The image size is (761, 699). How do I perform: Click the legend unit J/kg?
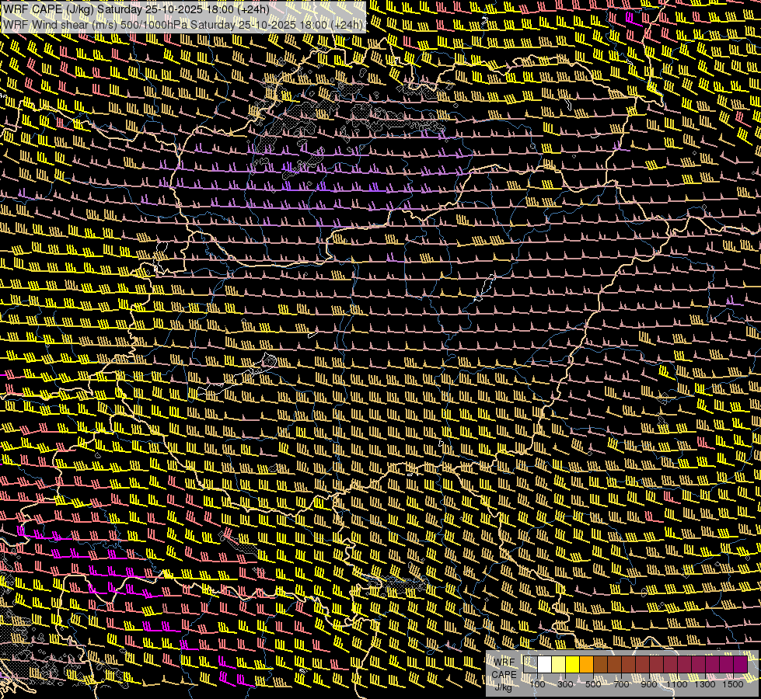click(x=503, y=687)
